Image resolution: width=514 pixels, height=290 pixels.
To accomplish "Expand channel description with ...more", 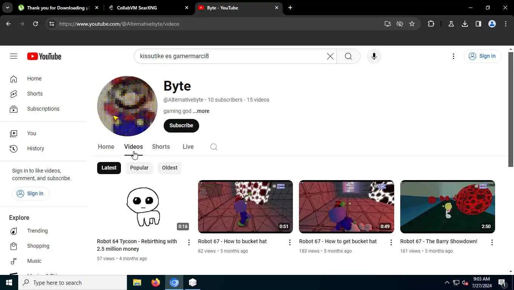I will (x=201, y=111).
